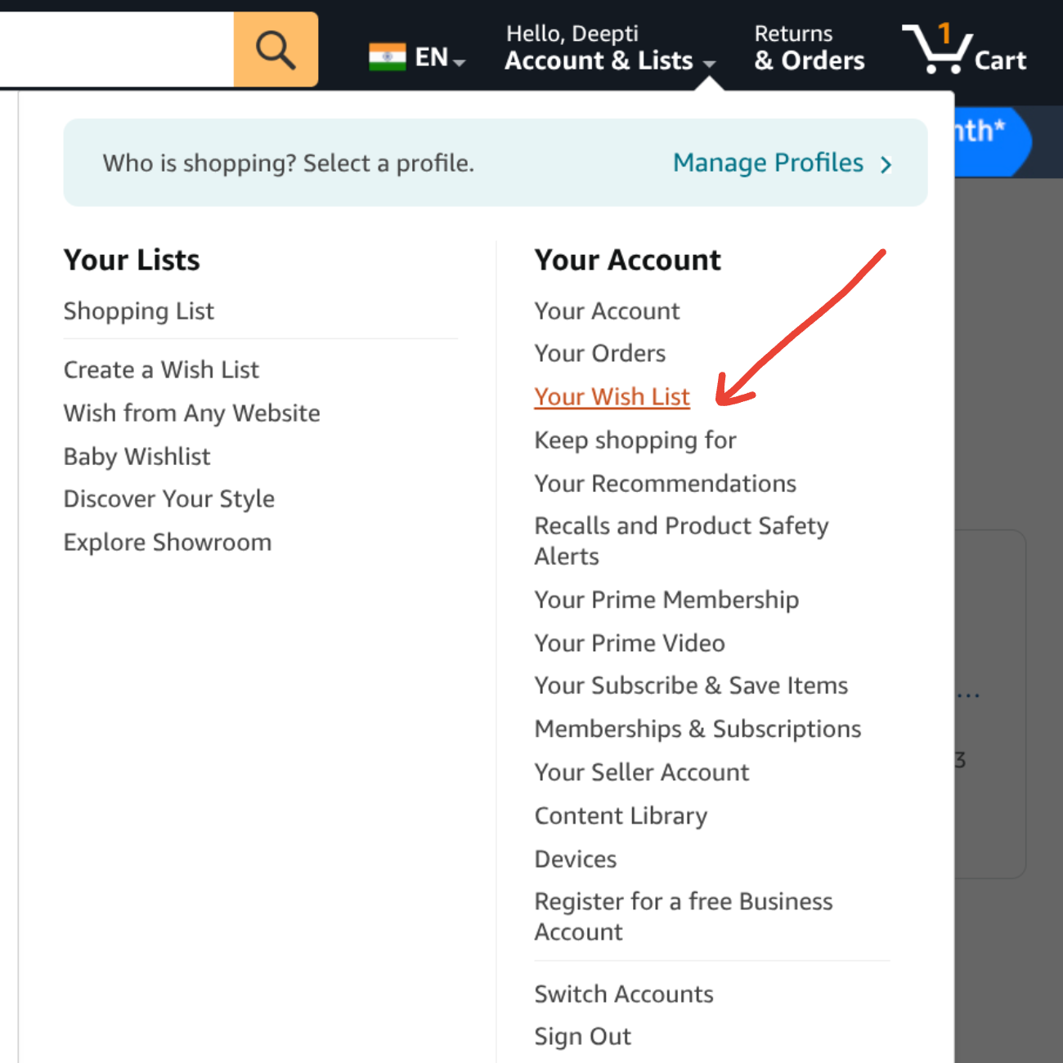
Task: Open Your Prime Membership
Action: pyautogui.click(x=666, y=599)
